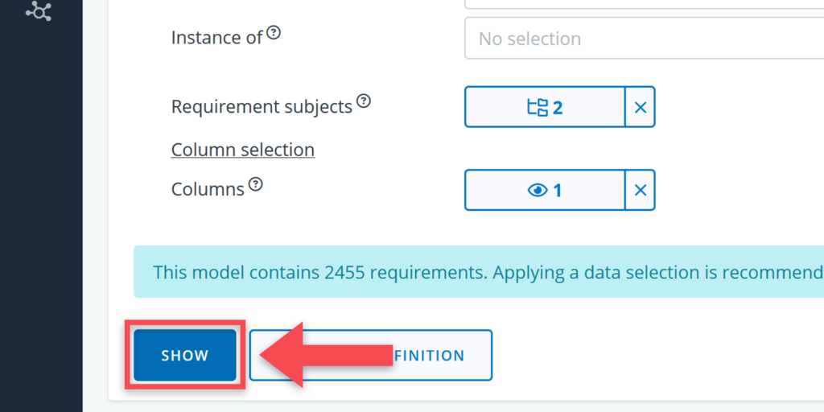Open help icon next to Instance of
Viewport: 824px width, 412px height.
(274, 33)
